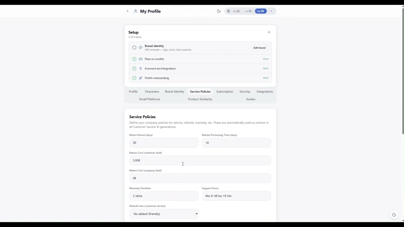The image size is (404, 227).
Task: Click the plug icon for Connect an integration
Action: pos(140,68)
